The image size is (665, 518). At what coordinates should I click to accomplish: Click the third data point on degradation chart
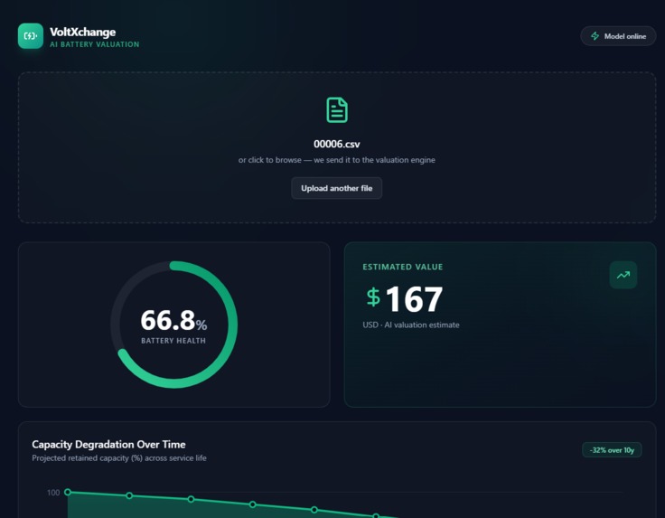click(x=191, y=499)
